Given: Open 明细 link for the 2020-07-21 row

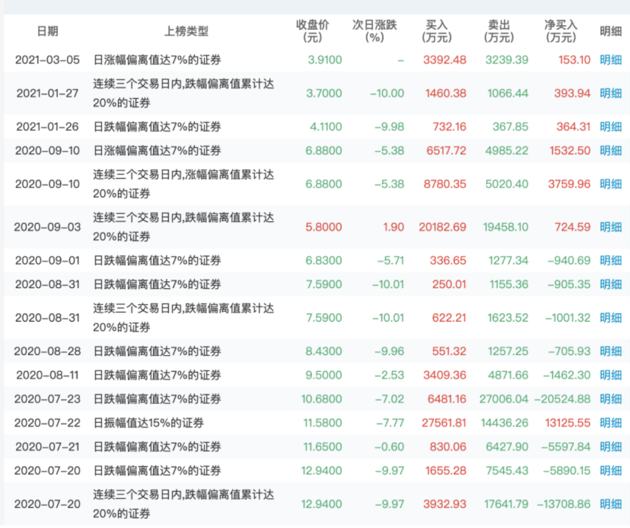Looking at the screenshot, I should click(x=611, y=447).
